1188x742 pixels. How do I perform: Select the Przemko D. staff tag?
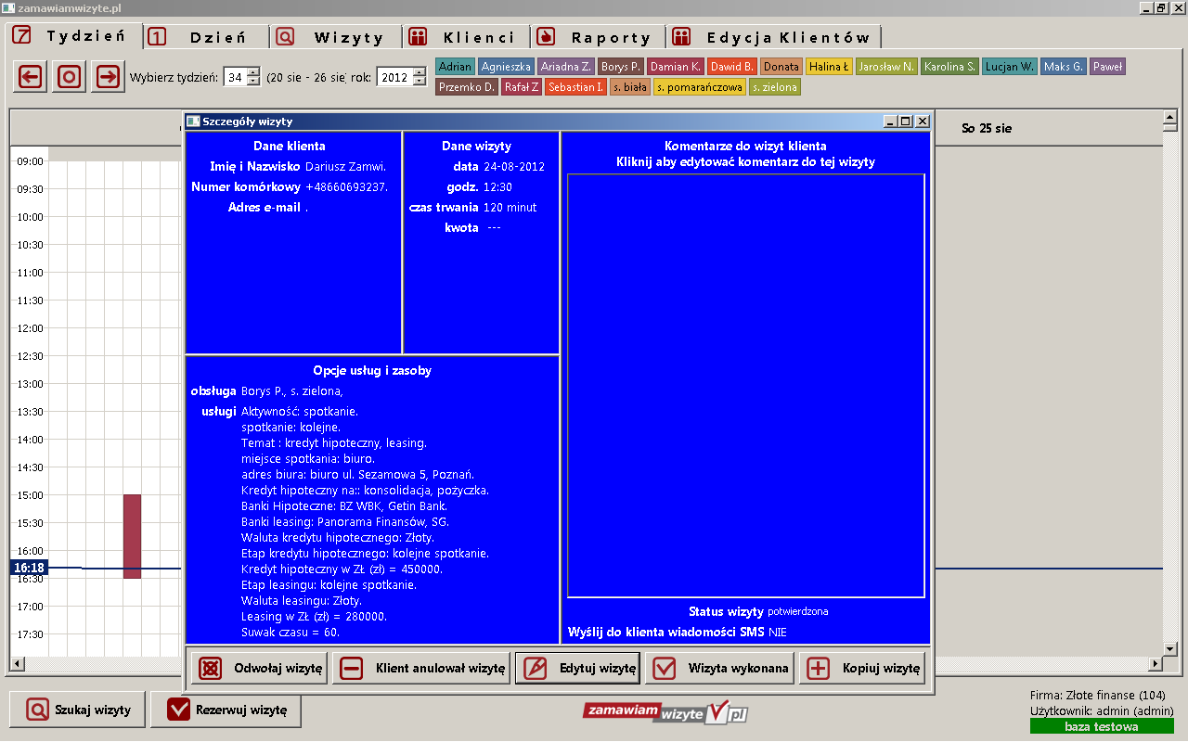tap(466, 87)
